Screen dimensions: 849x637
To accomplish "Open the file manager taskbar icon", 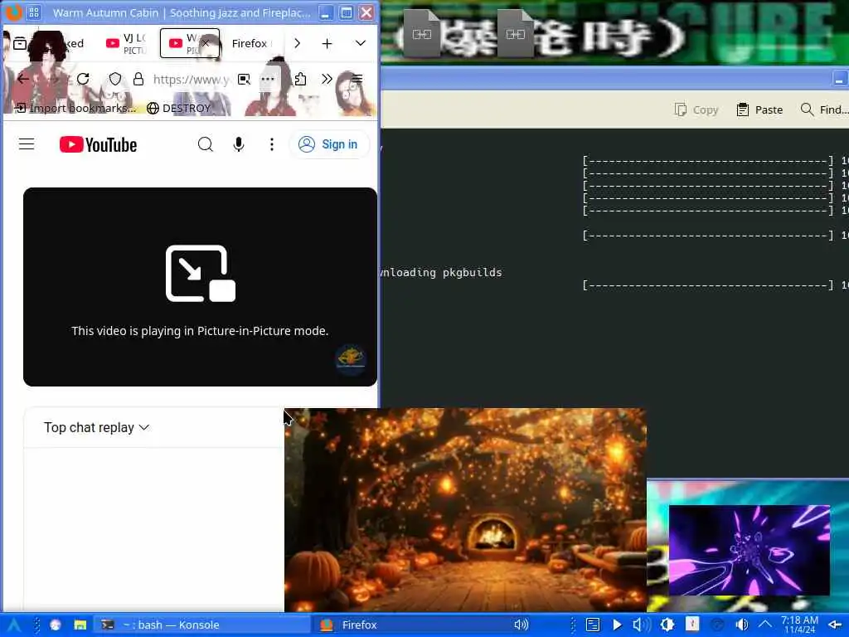I will (x=80, y=625).
